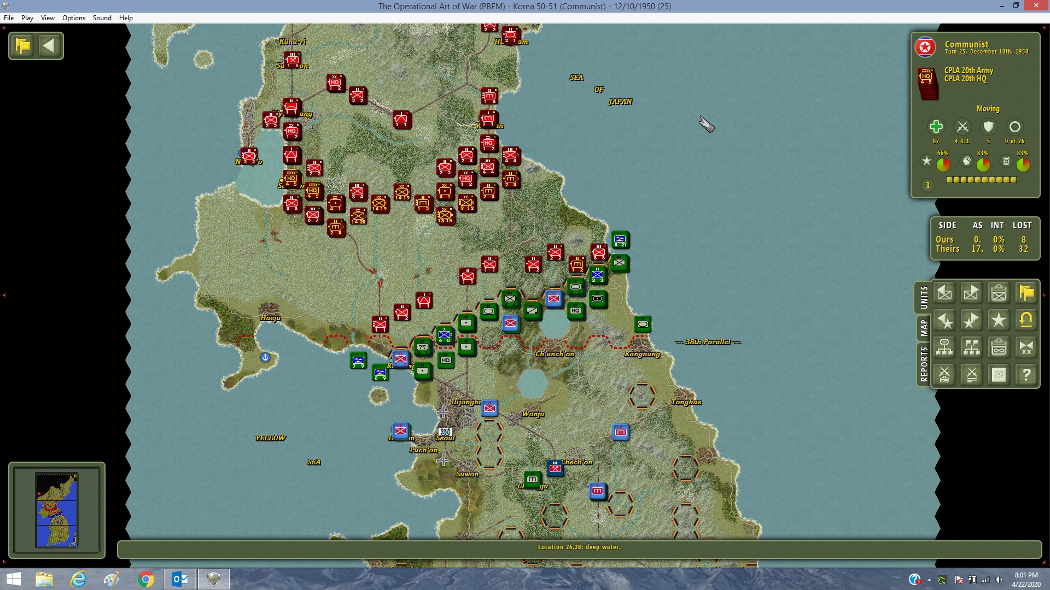This screenshot has width=1050, height=590.
Task: Click the yellow double-flag button in Units panel
Action: click(x=1026, y=293)
